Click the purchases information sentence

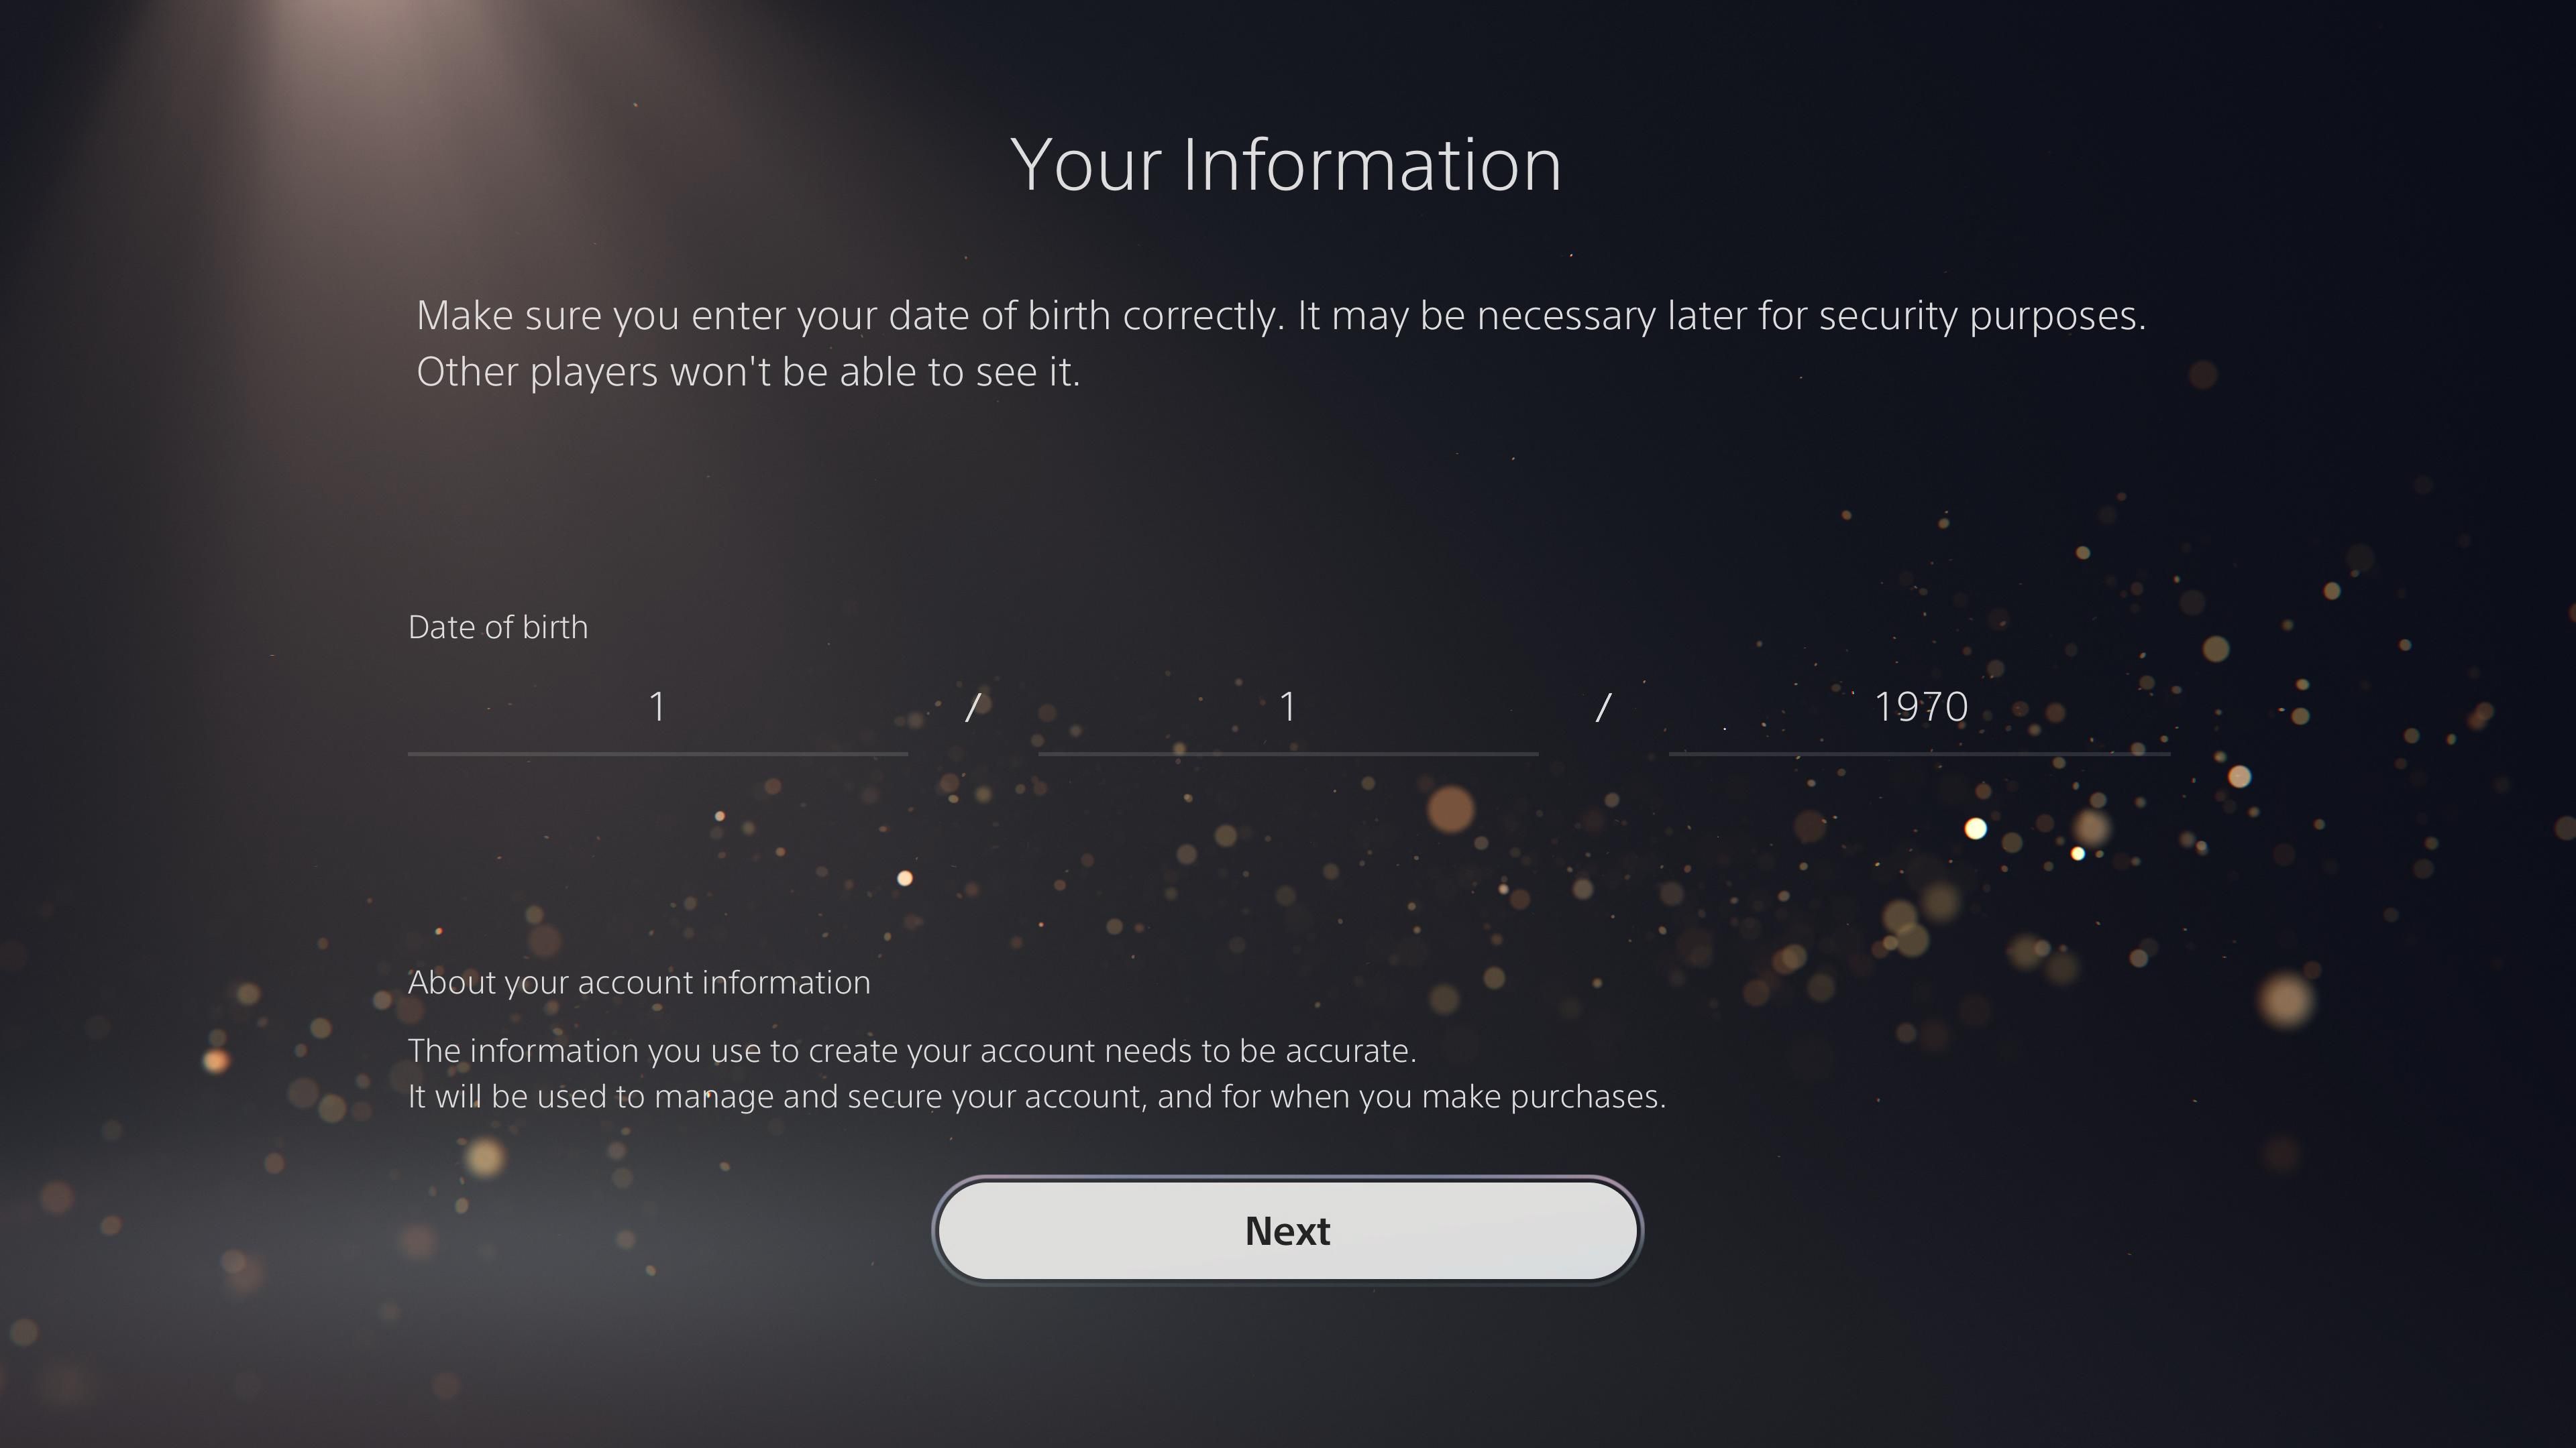pos(1037,1095)
